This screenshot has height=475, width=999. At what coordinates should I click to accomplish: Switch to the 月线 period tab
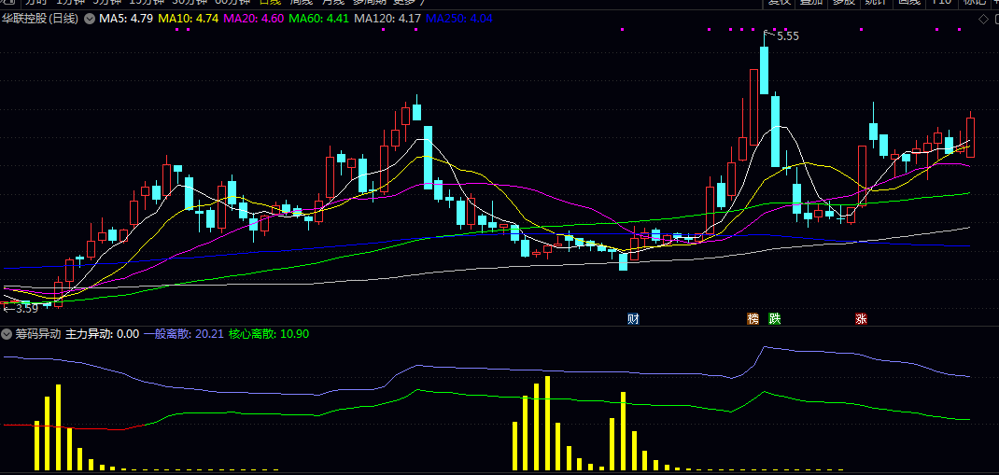tap(332, 3)
